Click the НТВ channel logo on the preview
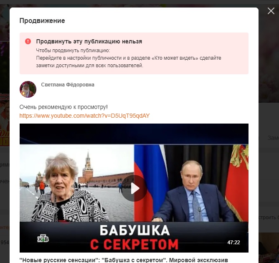The height and width of the screenshot is (263, 279). [43, 239]
